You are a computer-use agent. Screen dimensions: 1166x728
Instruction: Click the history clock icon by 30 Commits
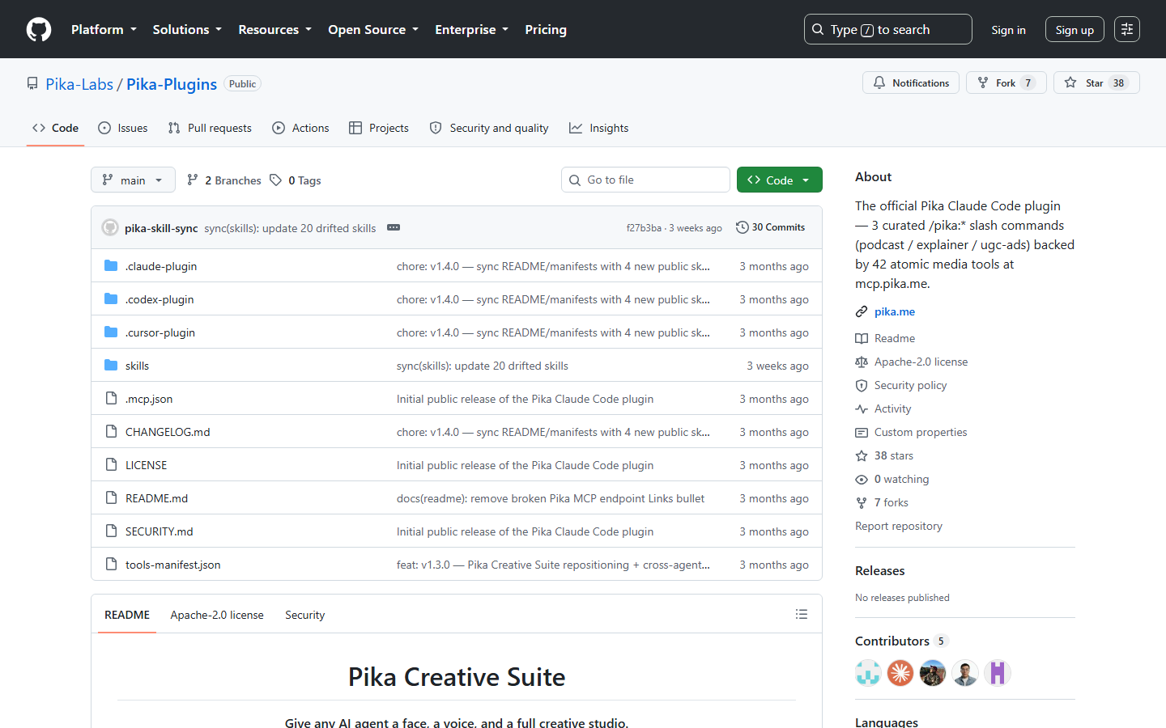742,227
